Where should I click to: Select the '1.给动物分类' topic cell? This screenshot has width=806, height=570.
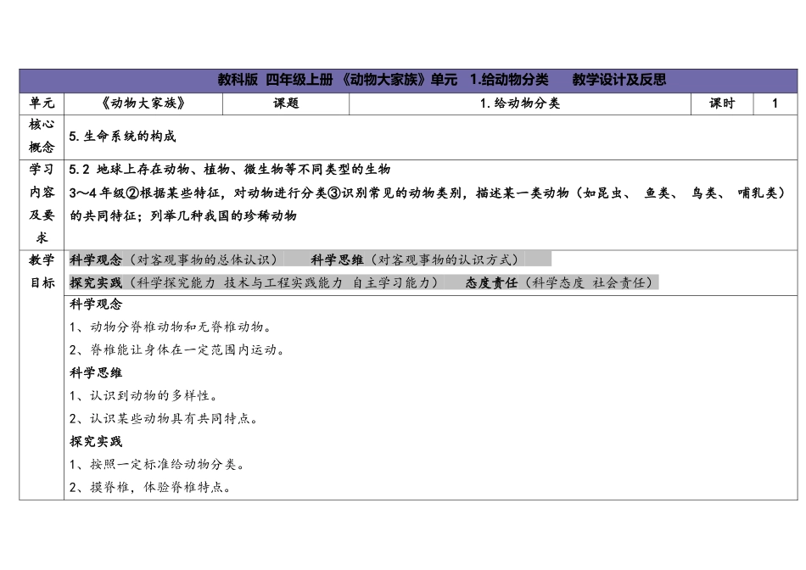520,103
